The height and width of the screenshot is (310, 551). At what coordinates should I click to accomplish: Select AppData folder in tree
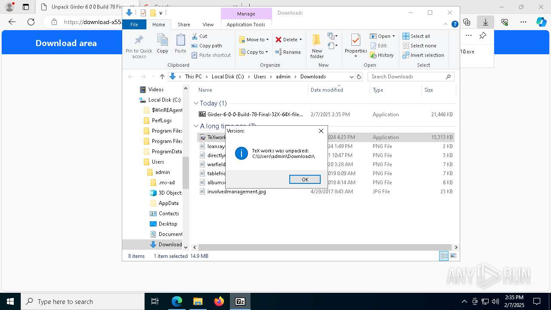pos(168,203)
